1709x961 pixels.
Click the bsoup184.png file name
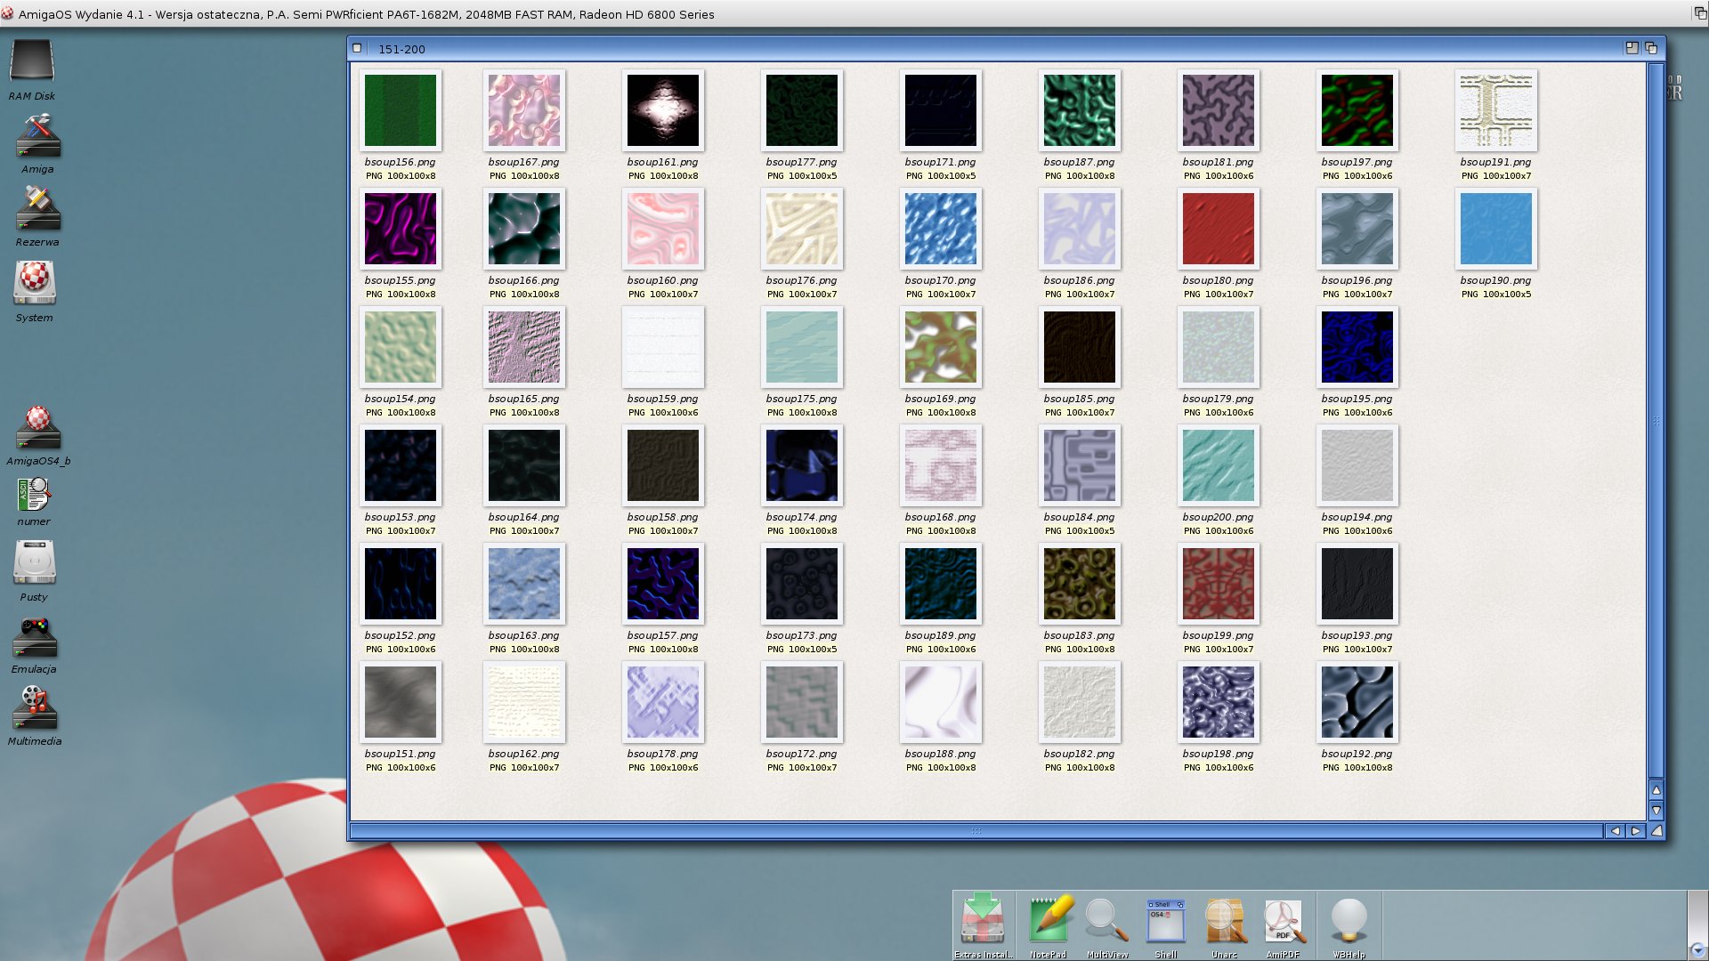pos(1080,517)
